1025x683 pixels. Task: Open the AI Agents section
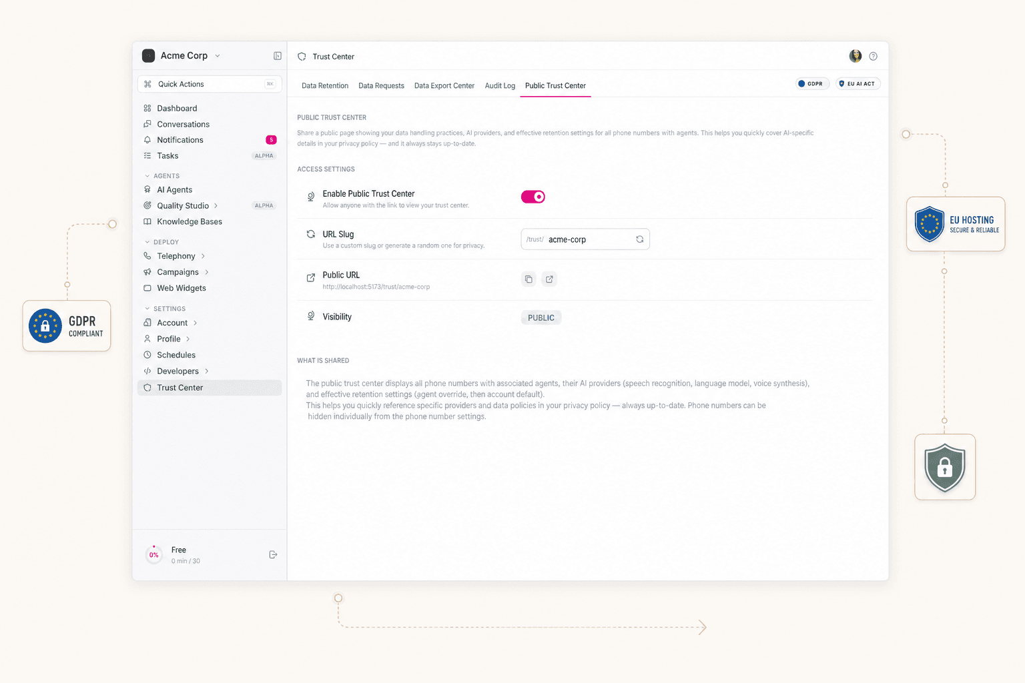[175, 189]
